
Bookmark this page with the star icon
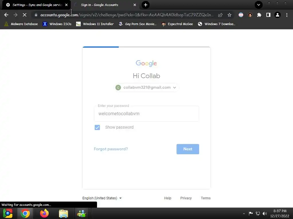pyautogui.click(x=229, y=15)
